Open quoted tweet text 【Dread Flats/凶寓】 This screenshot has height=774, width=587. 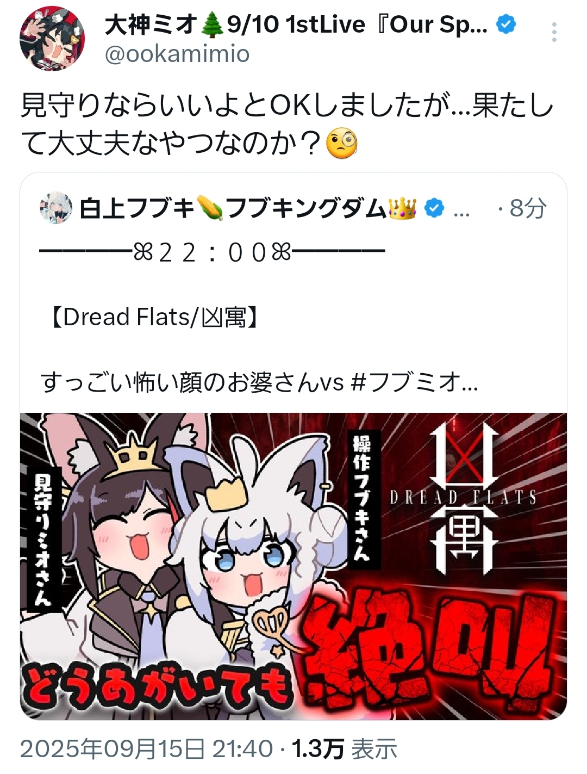pyautogui.click(x=154, y=317)
